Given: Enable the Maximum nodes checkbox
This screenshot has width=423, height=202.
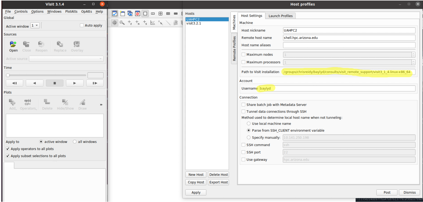Looking at the screenshot, I should (243, 55).
